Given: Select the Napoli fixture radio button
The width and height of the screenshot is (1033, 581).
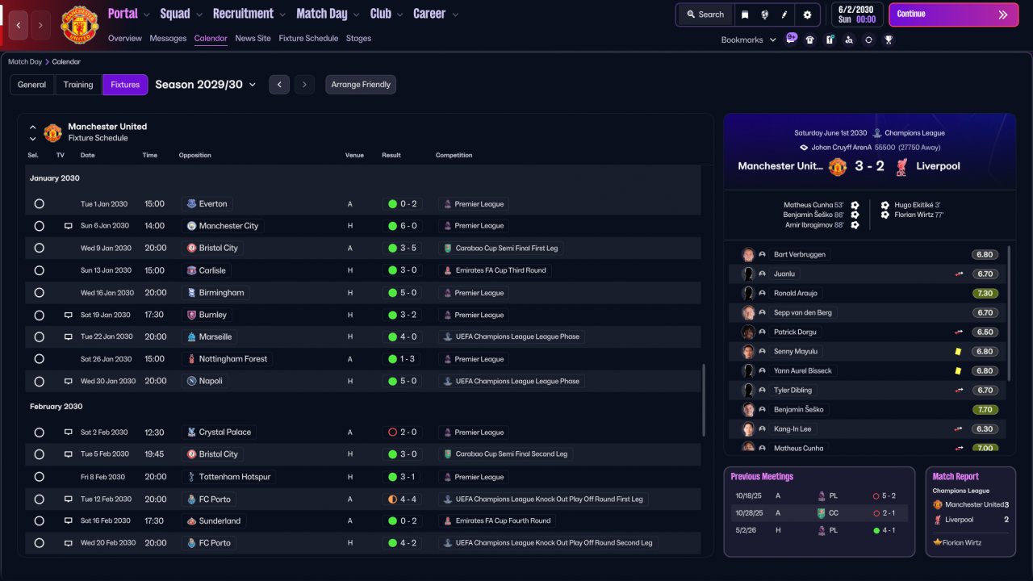Looking at the screenshot, I should [39, 381].
